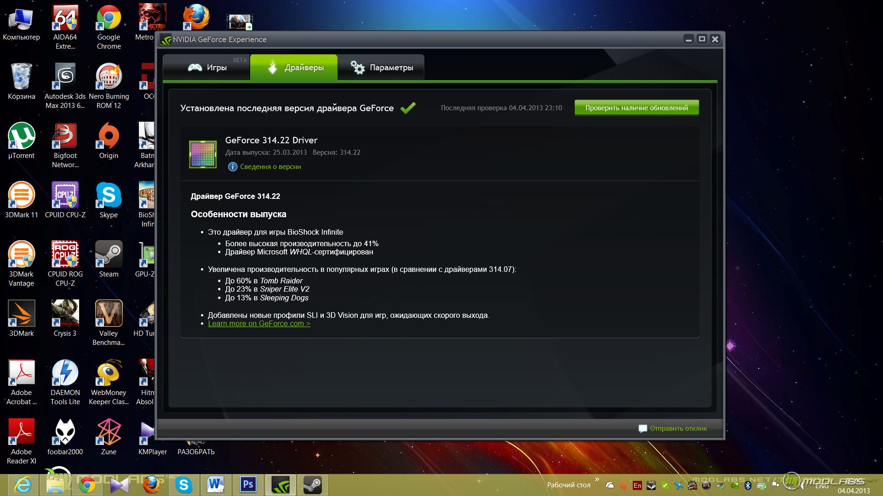Screen dimensions: 883x496
Task: Close the GeForce Experience window
Action: pos(715,39)
